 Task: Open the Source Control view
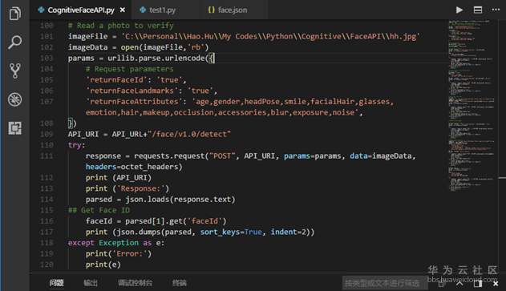[x=15, y=71]
